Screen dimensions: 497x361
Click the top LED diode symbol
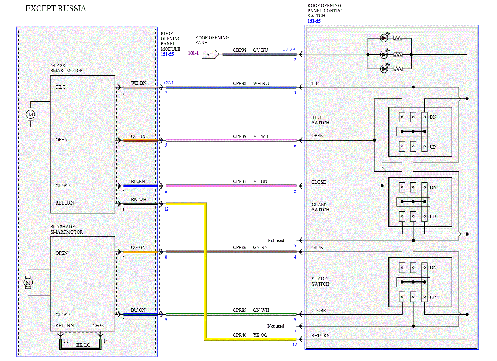(x=384, y=38)
